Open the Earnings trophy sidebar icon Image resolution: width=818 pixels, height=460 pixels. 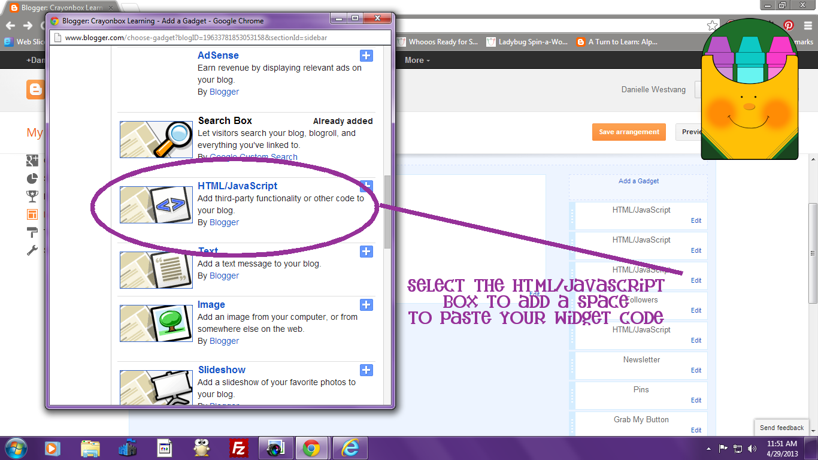(32, 196)
